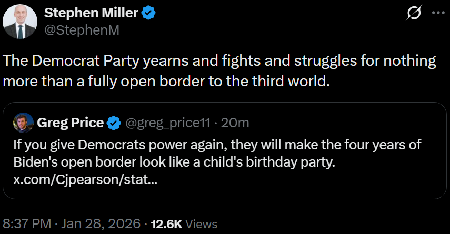Click the 'Jan 28, 2026' post date
450x234 pixels.
[102, 223]
